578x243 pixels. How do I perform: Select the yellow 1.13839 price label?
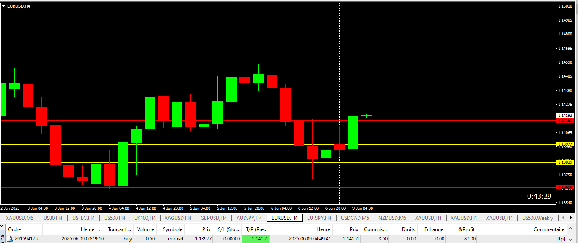565,162
